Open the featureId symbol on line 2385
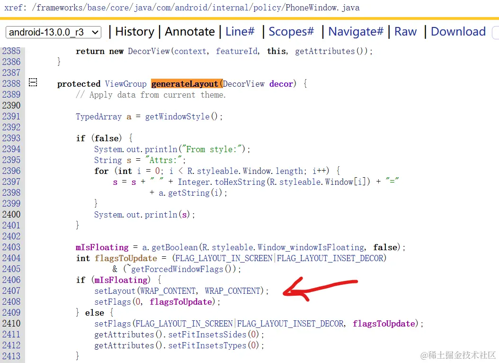The height and width of the screenshot is (363, 499). click(x=236, y=51)
